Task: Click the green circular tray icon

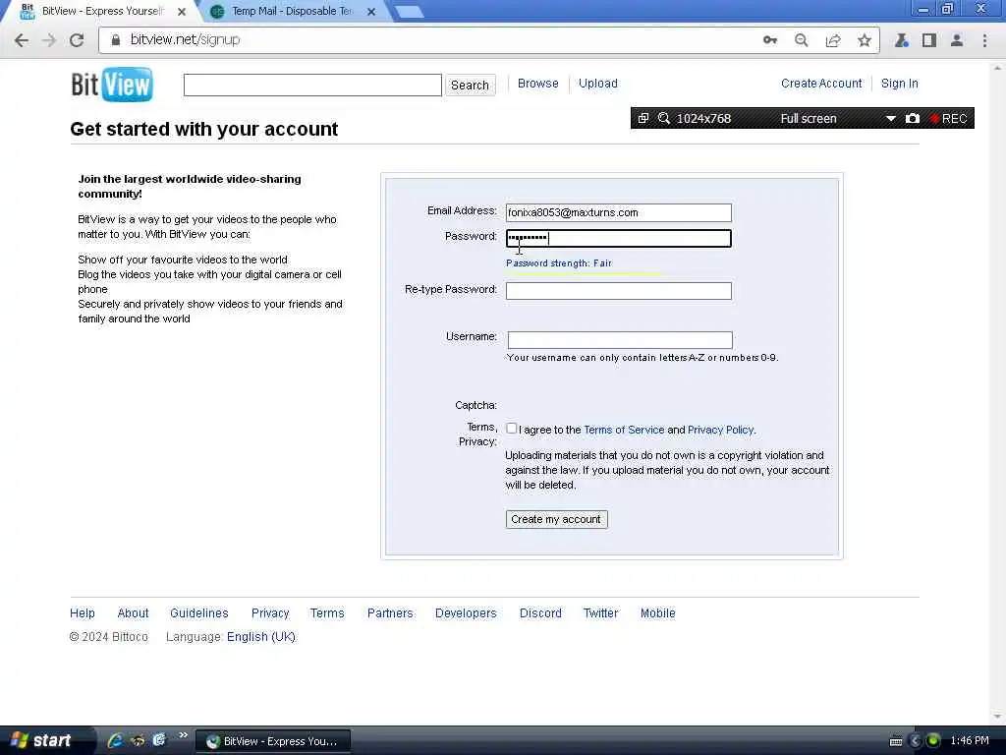Action: [933, 741]
